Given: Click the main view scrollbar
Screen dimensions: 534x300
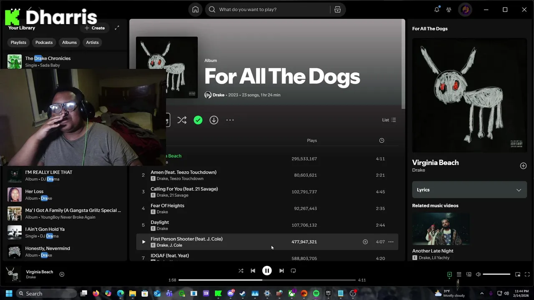Looking at the screenshot, I should click(403, 64).
